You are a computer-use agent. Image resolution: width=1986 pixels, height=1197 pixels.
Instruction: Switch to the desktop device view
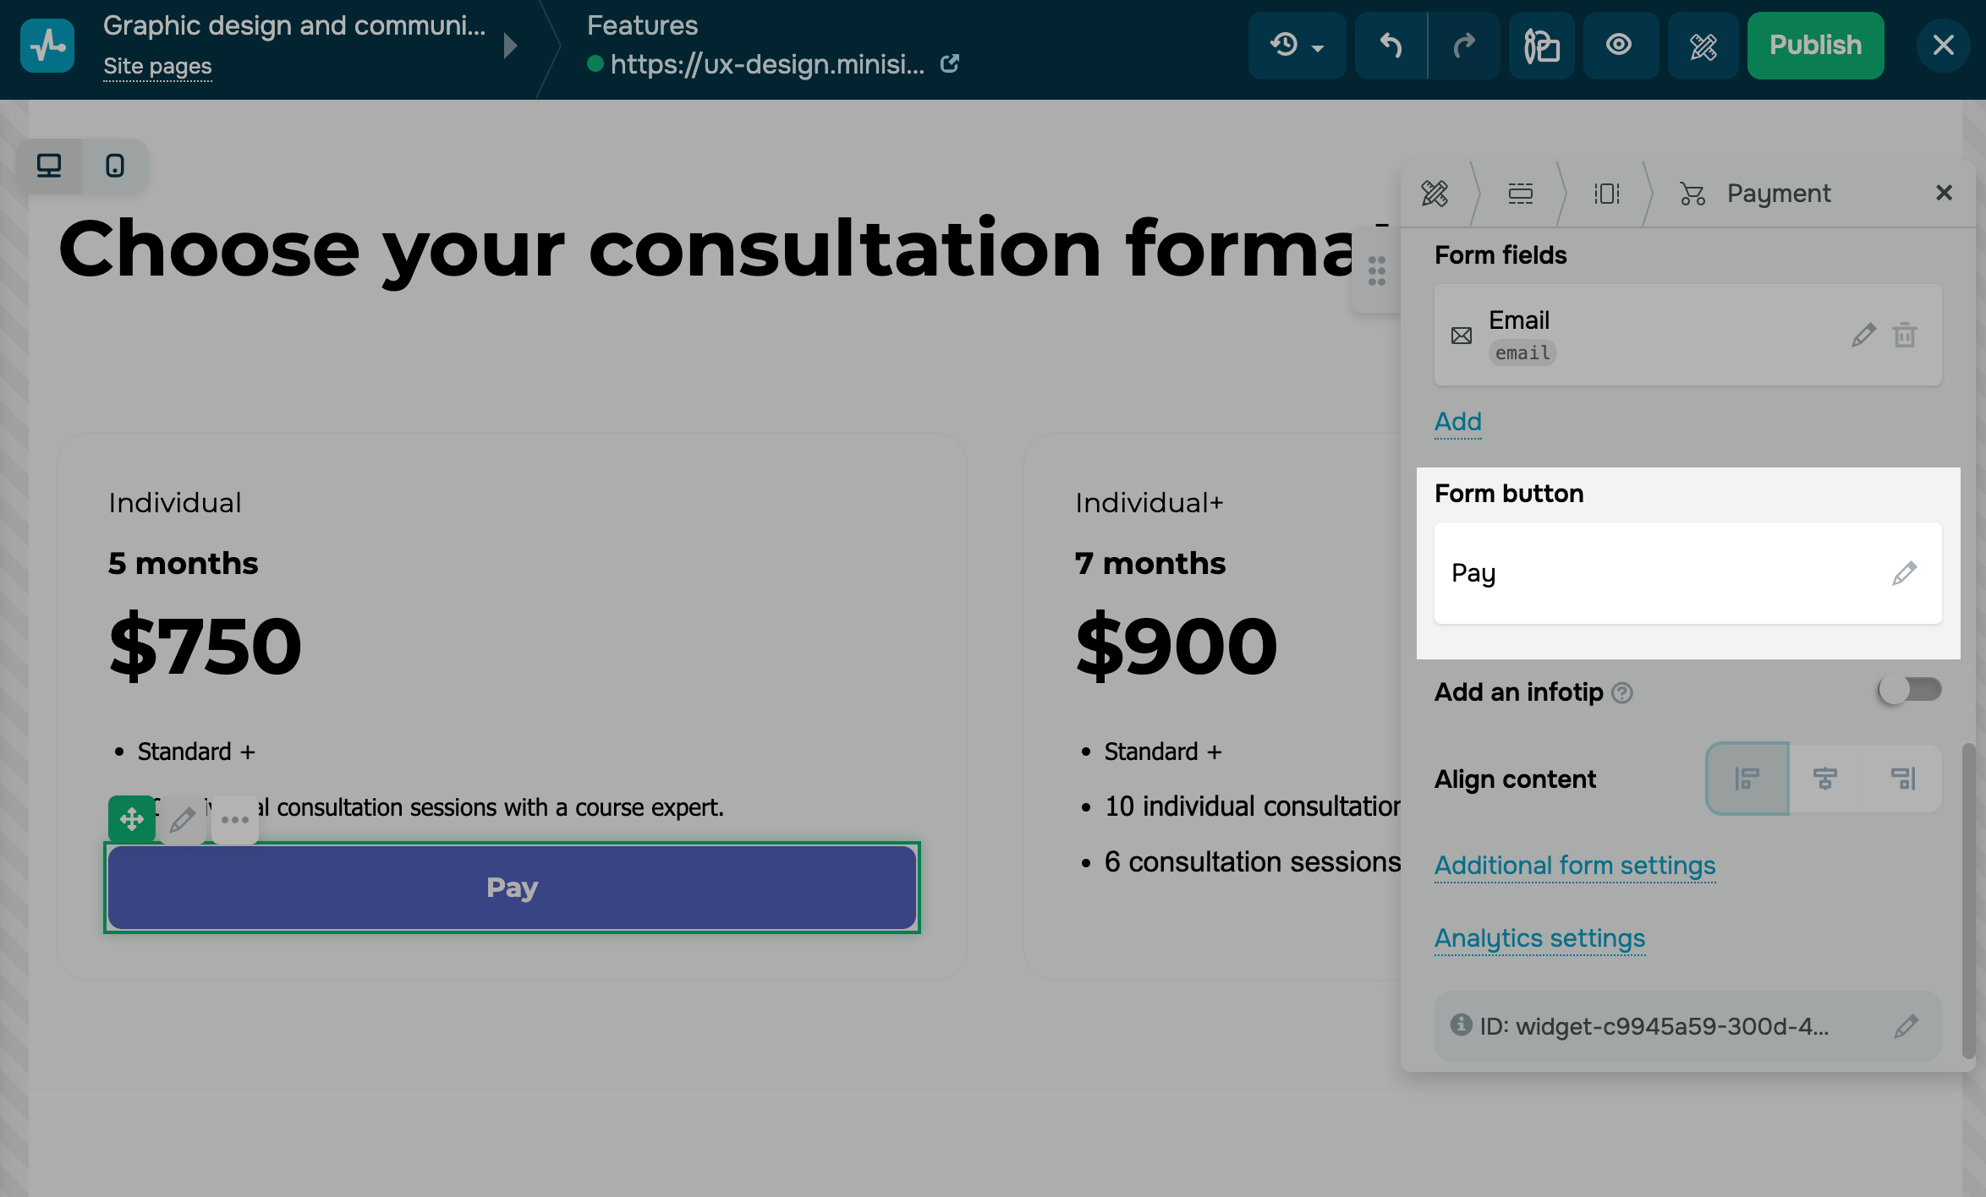49,166
